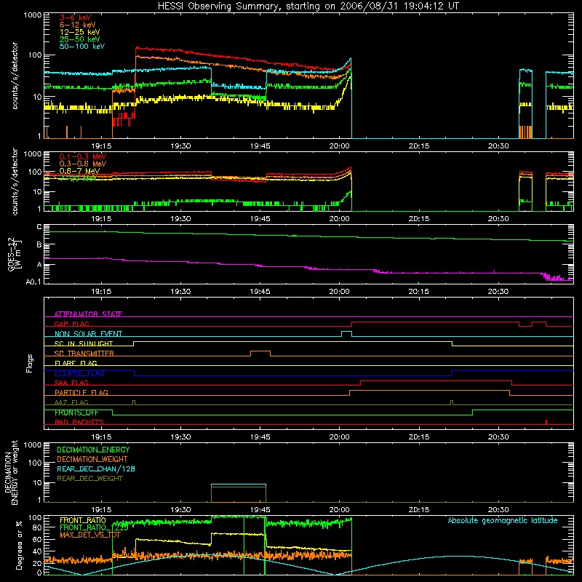Select the DECIMATION_ENERGY legend label
The image size is (582, 582).
click(93, 450)
